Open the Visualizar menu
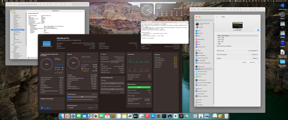 22,1
